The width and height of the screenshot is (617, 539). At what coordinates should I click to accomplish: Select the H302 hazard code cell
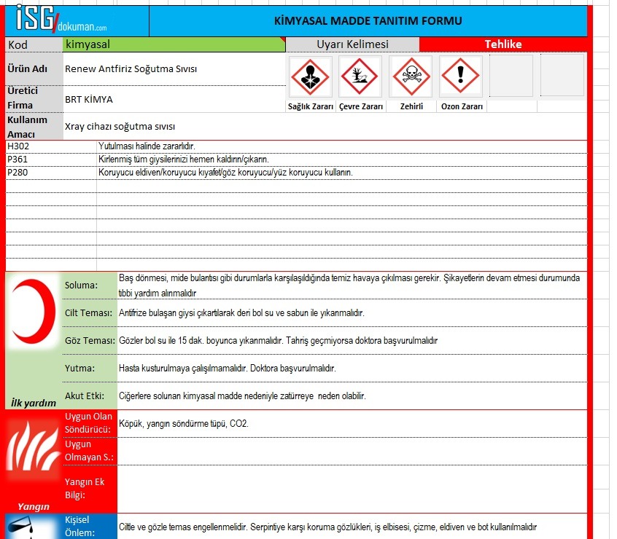pyautogui.click(x=51, y=146)
